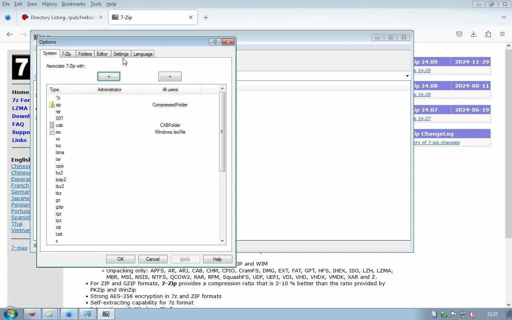Screen dimensions: 512x320
Task: Expand the list all tabs chevron
Action: coord(504,17)
